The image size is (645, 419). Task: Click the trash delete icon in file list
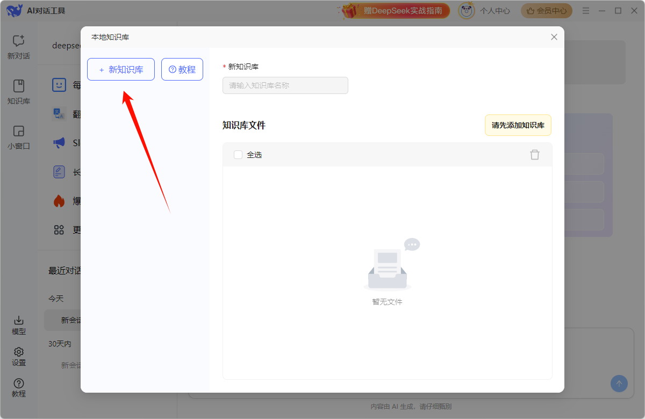point(534,155)
